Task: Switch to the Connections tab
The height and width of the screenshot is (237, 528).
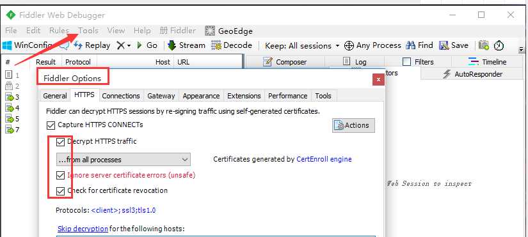Action: pyautogui.click(x=121, y=96)
